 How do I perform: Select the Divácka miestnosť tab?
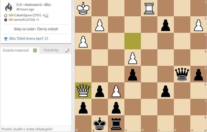pyautogui.click(x=16, y=50)
